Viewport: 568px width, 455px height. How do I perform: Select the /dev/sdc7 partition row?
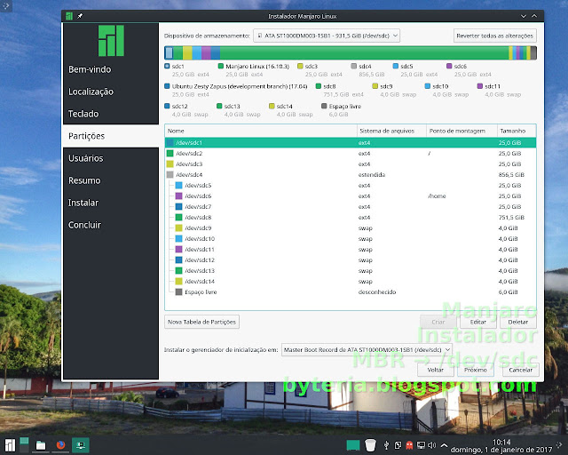[351, 207]
